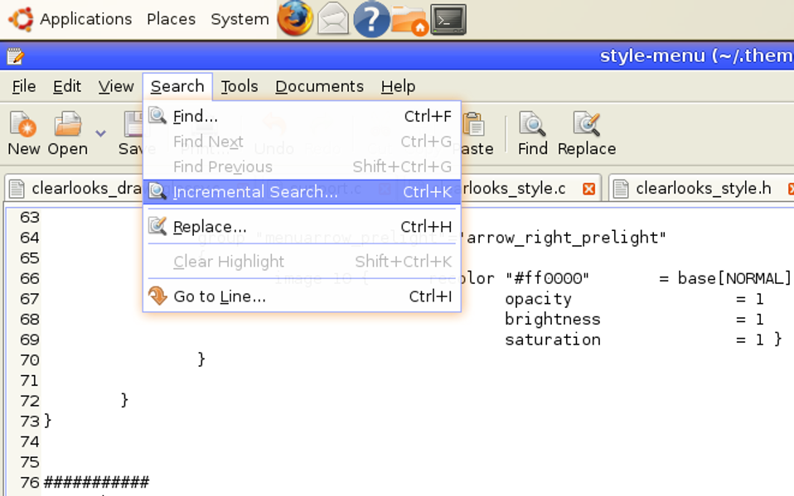Viewport: 794px width, 496px height.
Task: Close the clearlooks_style.c tab
Action: [x=588, y=189]
